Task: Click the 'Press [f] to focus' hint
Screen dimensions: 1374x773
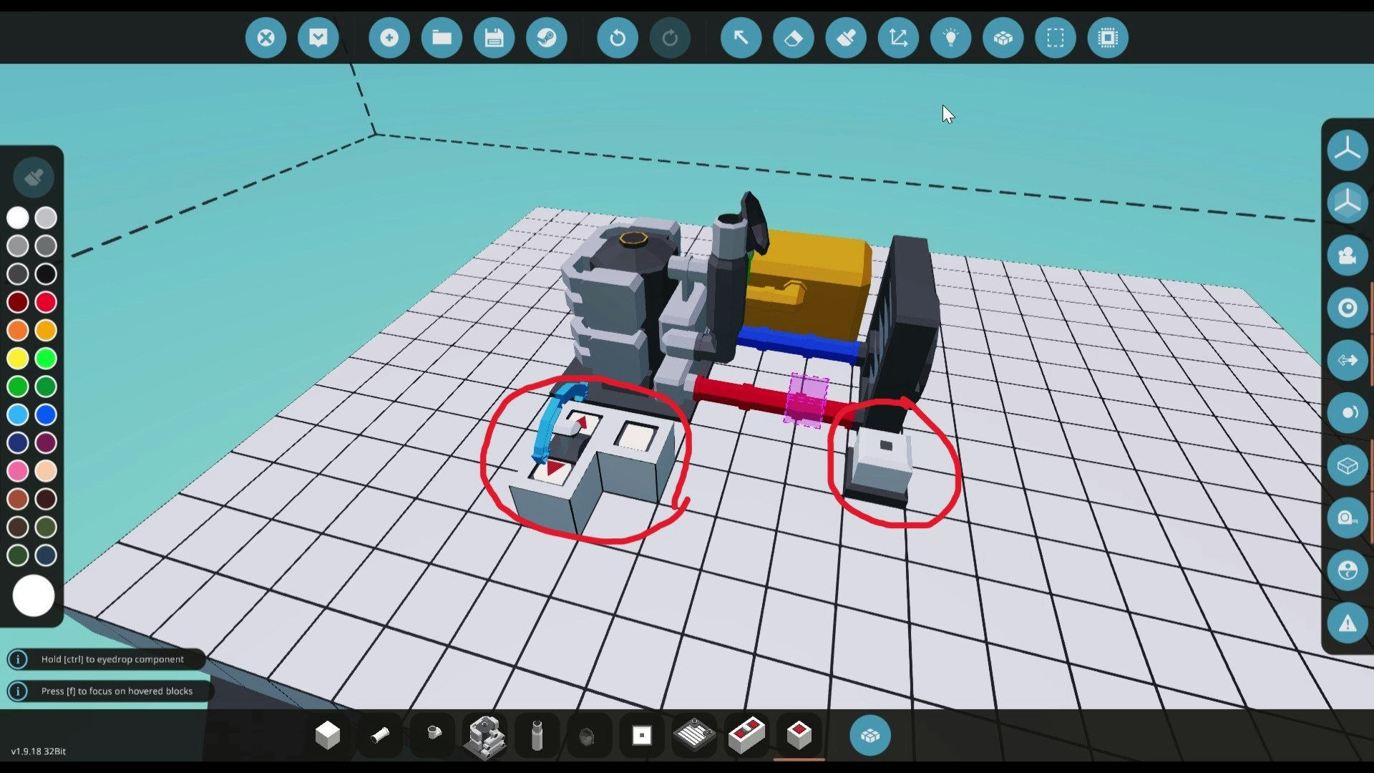Action: (111, 691)
